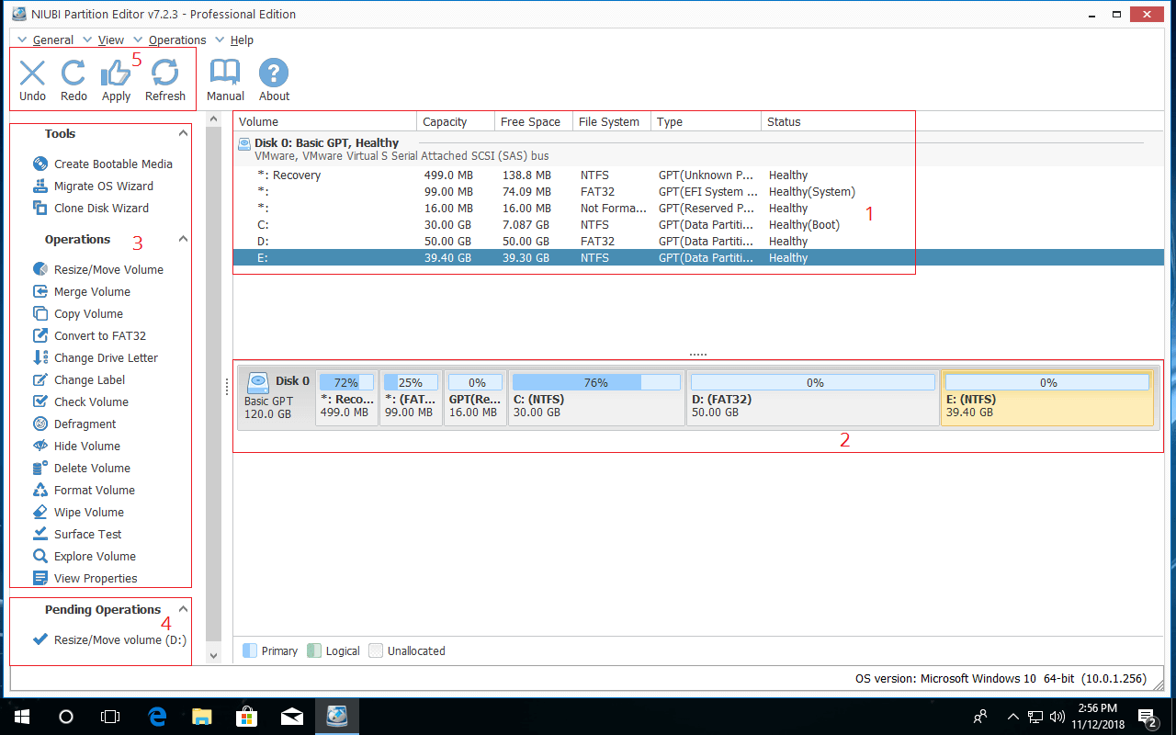1176x735 pixels.
Task: Sort by the File System column header
Action: click(612, 121)
